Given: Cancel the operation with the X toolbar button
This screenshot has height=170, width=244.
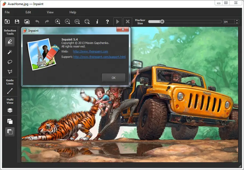Looking at the screenshot, I should pos(128,22).
